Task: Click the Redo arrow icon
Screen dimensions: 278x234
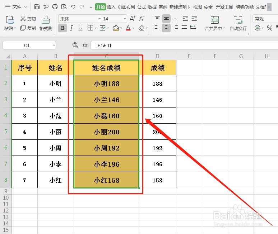Action: 82,7
